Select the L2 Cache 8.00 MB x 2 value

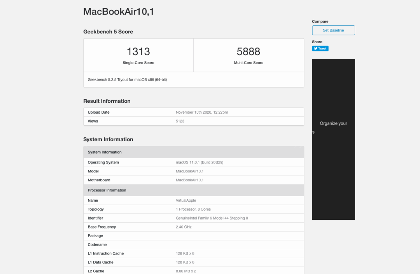tap(186, 271)
